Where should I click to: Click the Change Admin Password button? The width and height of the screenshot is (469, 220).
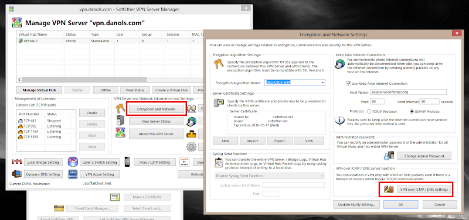(424, 156)
